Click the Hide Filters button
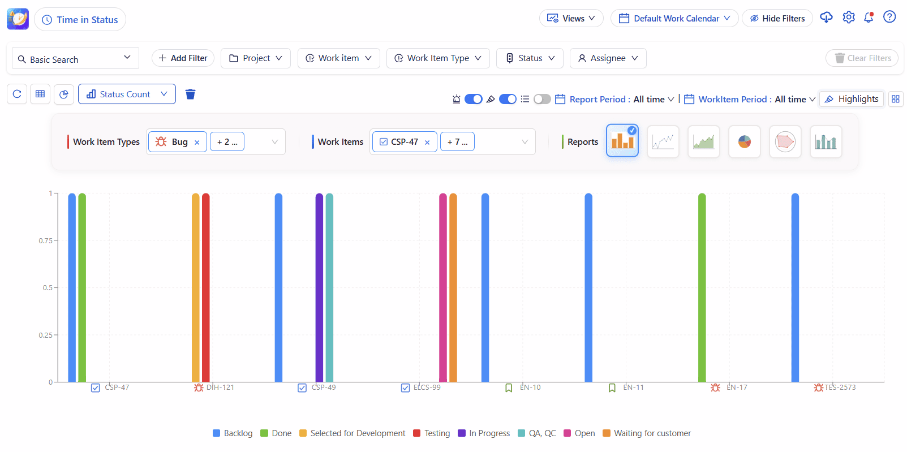Image resolution: width=907 pixels, height=452 pixels. point(777,18)
